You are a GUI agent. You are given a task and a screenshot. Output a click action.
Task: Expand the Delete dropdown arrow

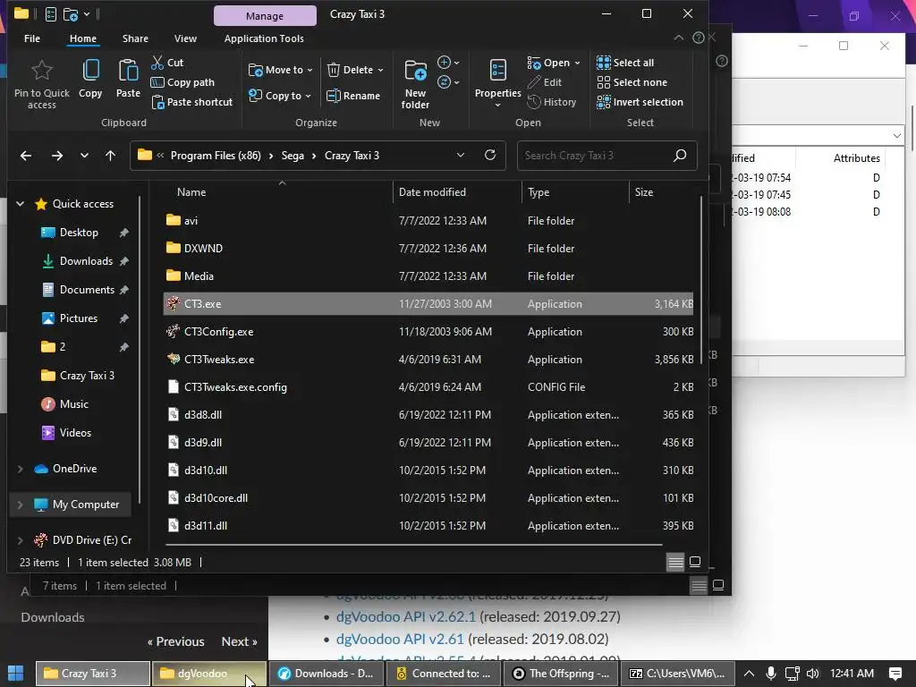click(x=380, y=70)
